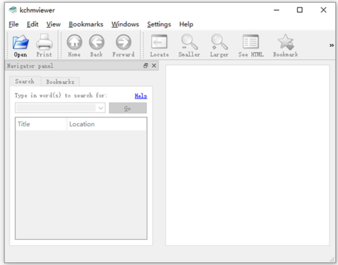Close the Navigator panel
Screen dimensions: 338x265
point(154,65)
